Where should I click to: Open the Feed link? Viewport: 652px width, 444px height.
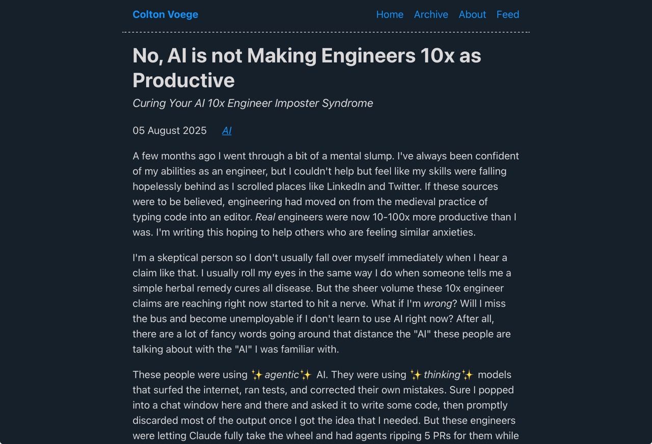pos(508,15)
